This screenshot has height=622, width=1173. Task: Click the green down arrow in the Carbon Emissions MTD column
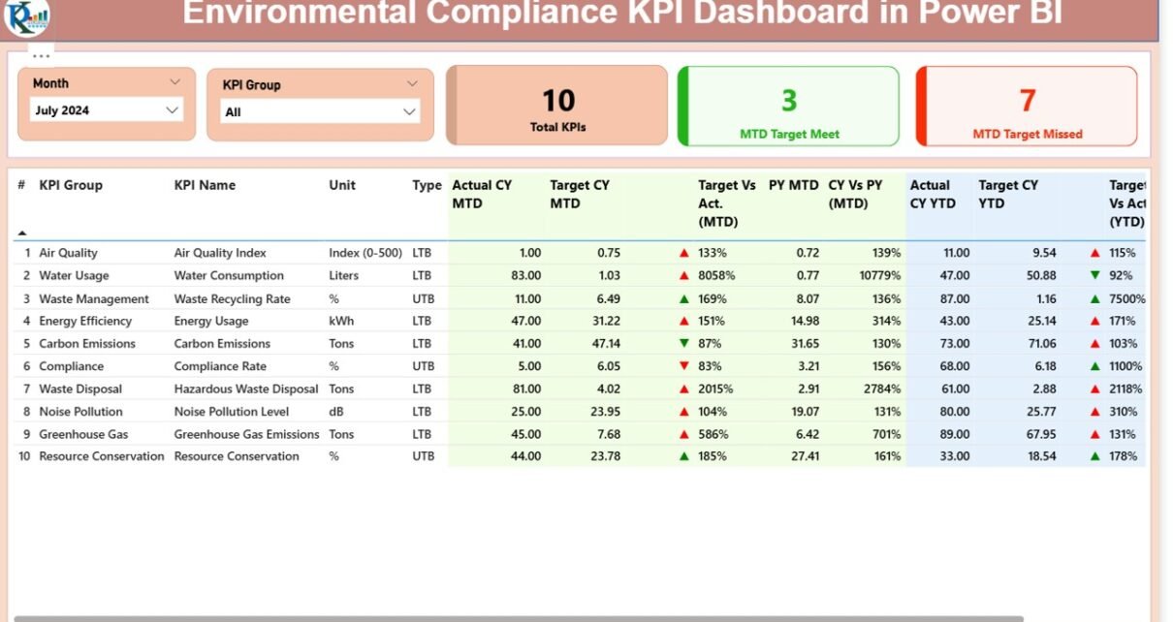tap(684, 344)
